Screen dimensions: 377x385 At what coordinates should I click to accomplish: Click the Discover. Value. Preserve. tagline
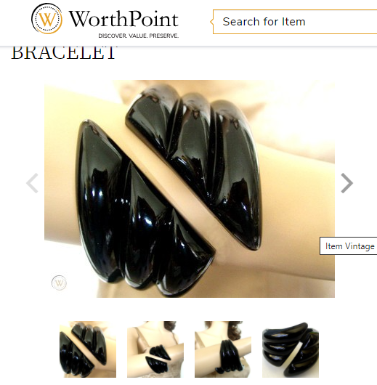click(139, 36)
